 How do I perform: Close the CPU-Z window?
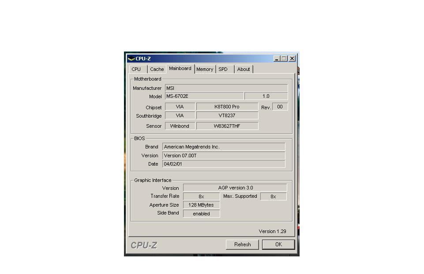[292, 59]
